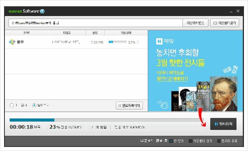This screenshot has width=248, height=151.
Task: Close the Naver Software window
Action: (238, 11)
